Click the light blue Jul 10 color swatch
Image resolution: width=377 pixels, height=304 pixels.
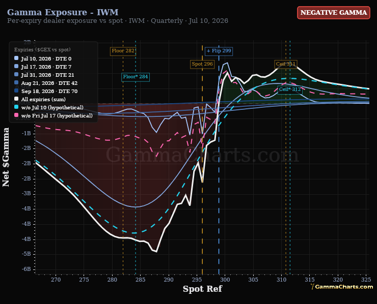[16, 58]
